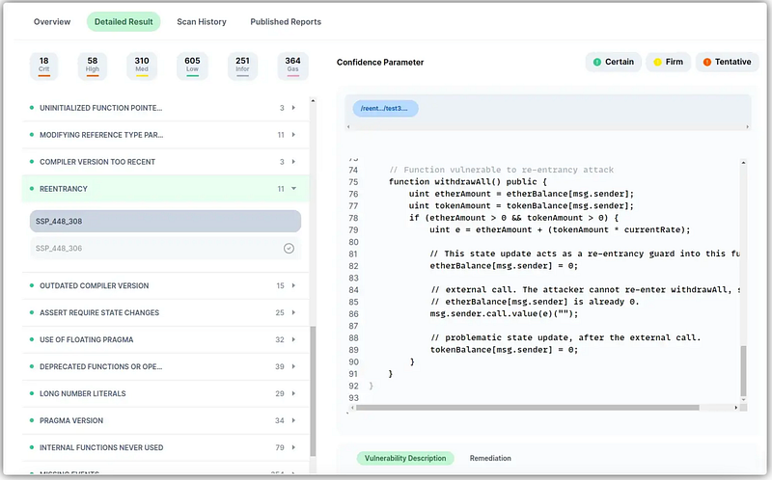Switch to the Scan History tab
Screen dimensions: 772x480
[200, 21]
